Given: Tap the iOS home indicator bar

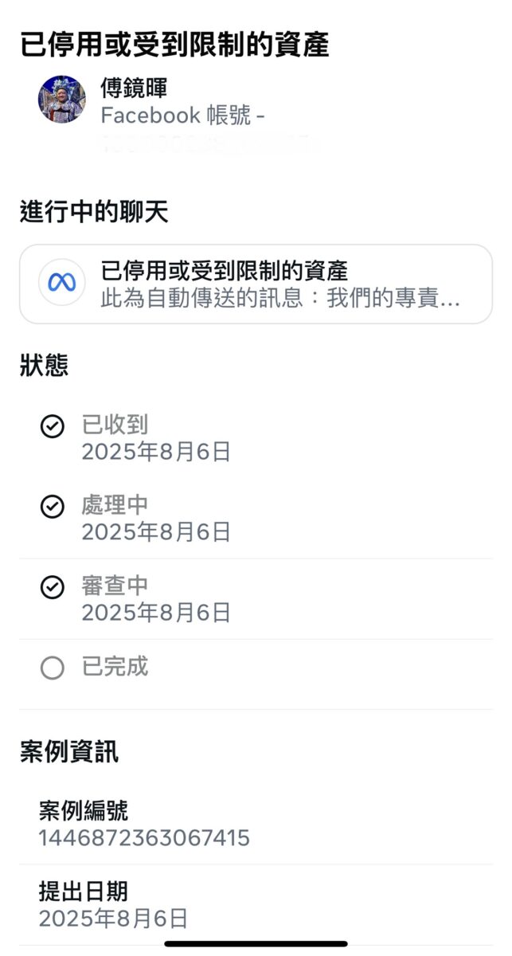Looking at the screenshot, I should (x=256, y=944).
